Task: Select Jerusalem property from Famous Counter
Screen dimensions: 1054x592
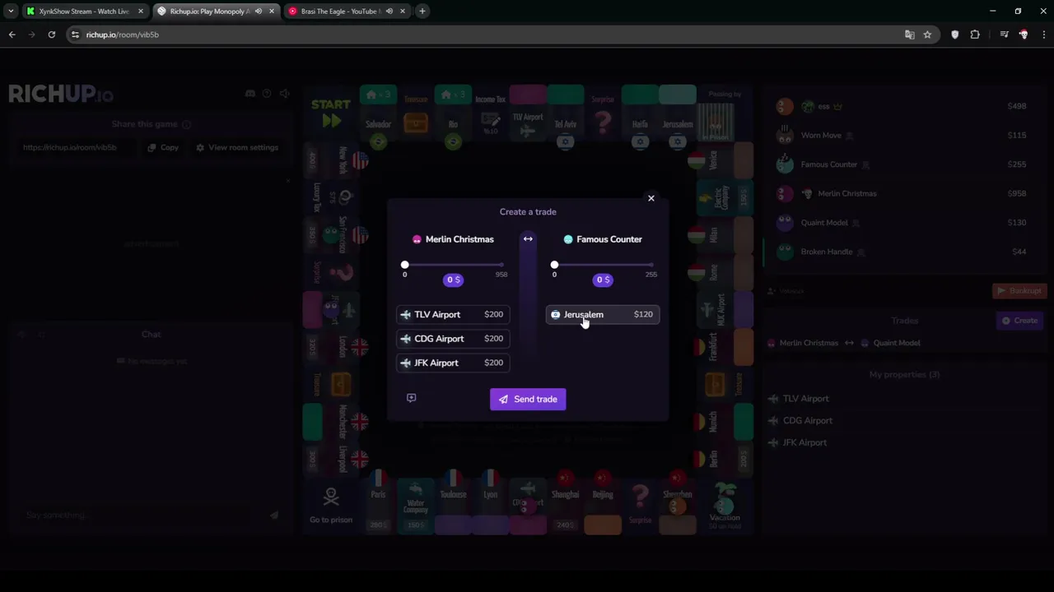Action: point(603,314)
